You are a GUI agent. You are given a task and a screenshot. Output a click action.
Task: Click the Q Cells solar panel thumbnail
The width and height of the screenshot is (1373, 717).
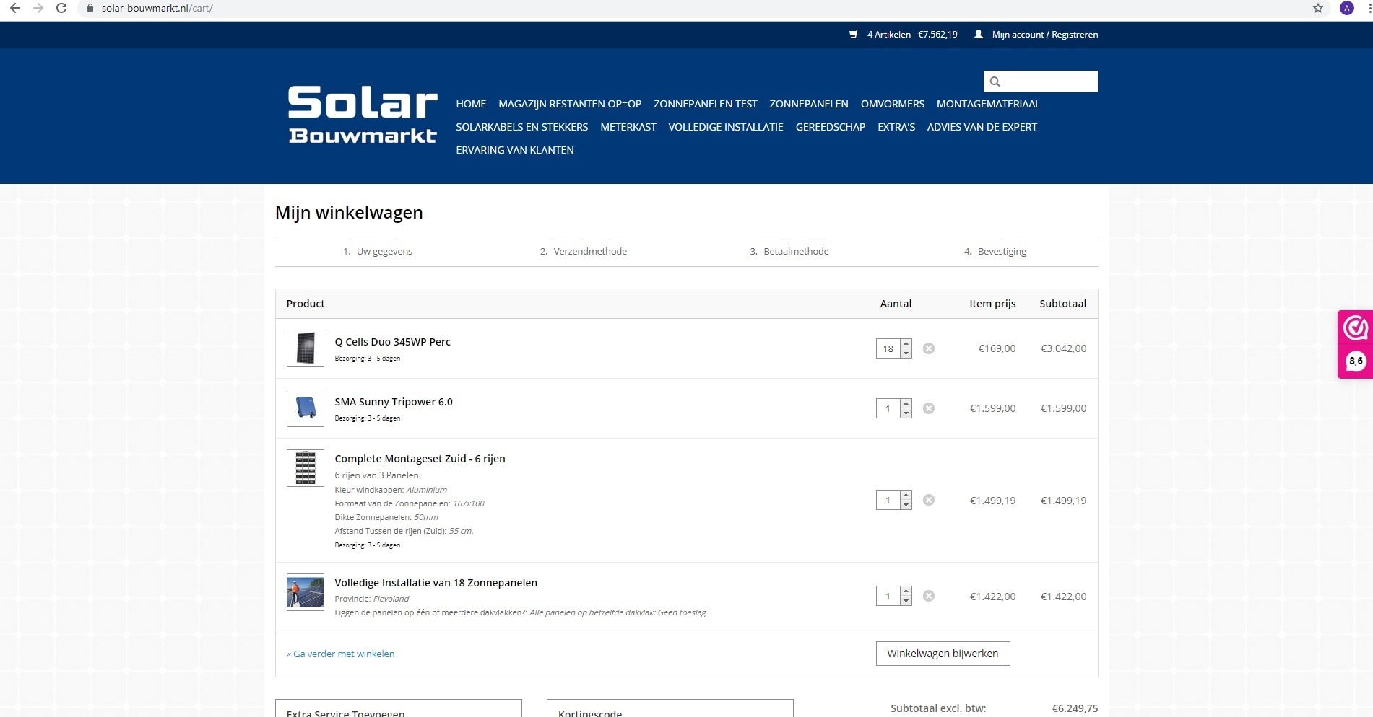(x=306, y=348)
